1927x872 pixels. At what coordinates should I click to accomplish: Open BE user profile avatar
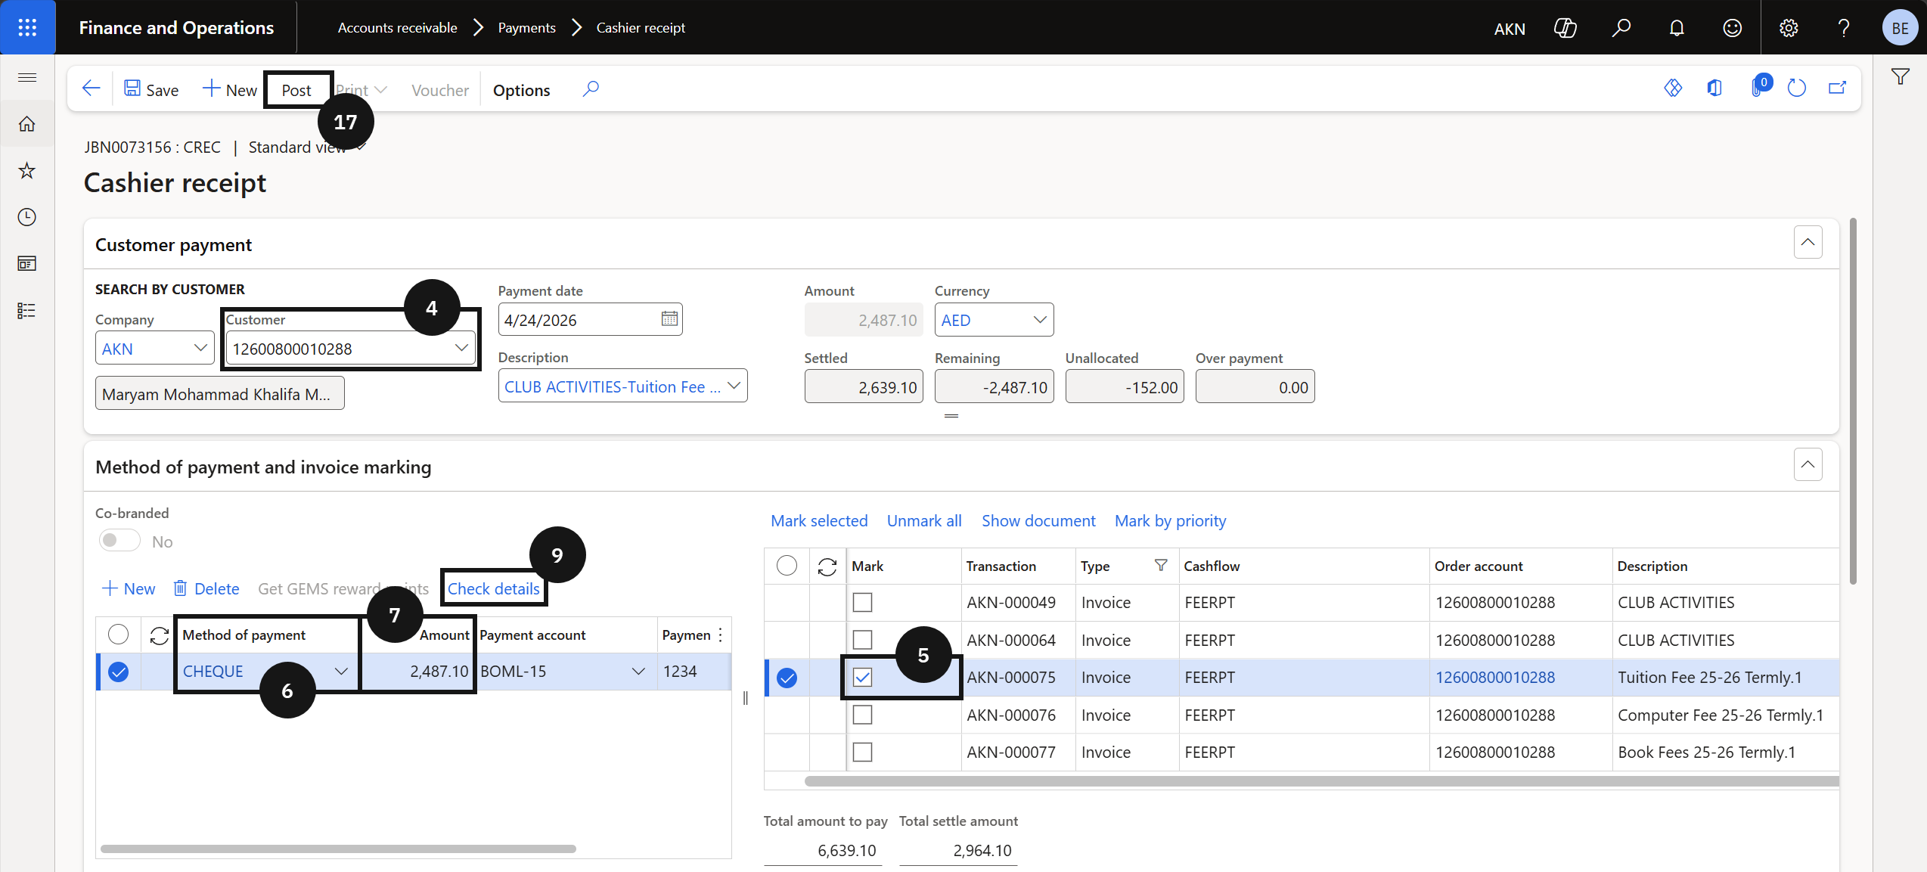1900,28
